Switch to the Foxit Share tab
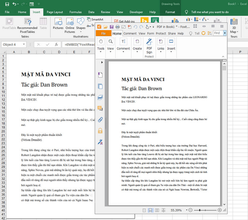Screen dimensions: 248x220 [x=172, y=34]
